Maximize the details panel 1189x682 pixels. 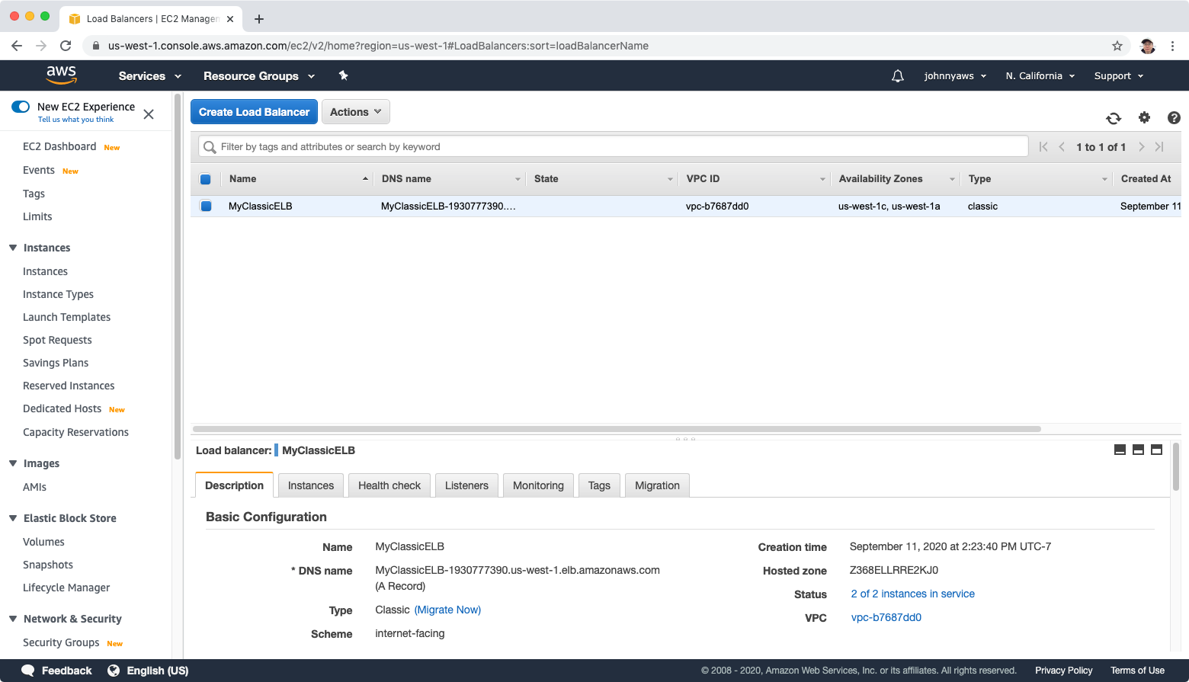coord(1156,450)
